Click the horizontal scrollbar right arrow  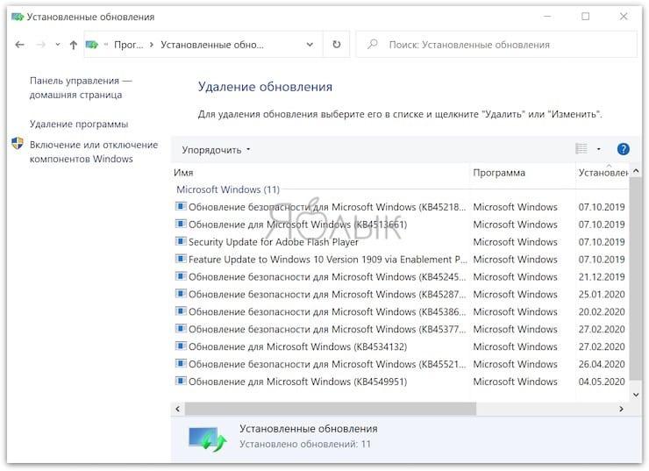pos(621,409)
